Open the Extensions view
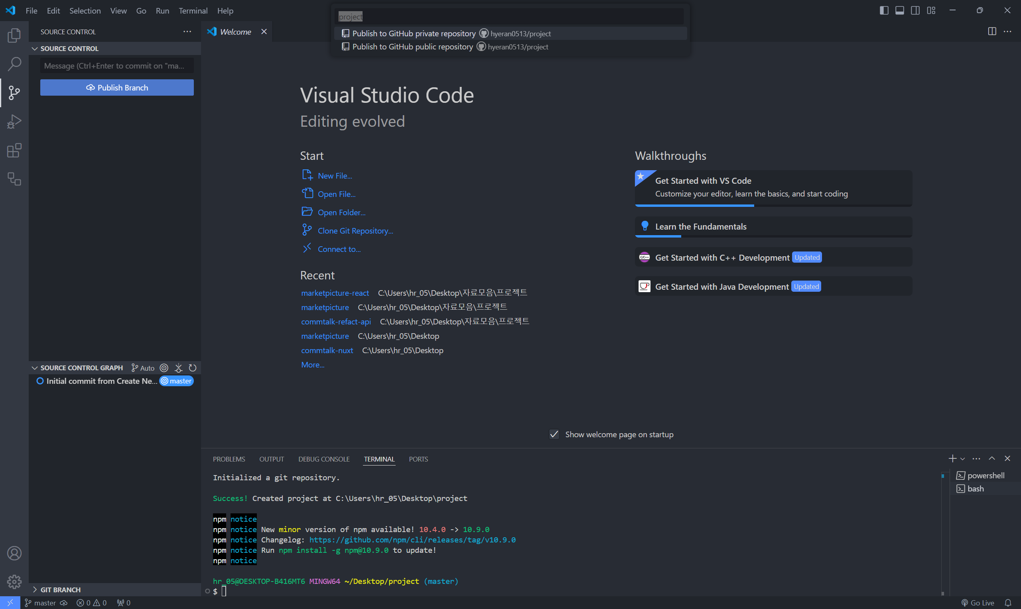Screen dimensions: 1021x609 14,150
